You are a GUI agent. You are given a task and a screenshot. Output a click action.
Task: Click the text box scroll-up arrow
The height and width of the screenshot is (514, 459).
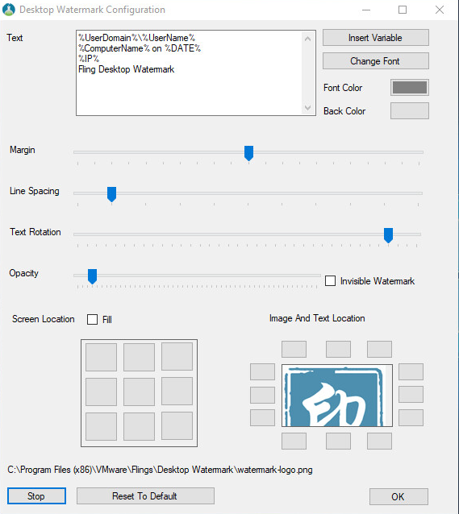pos(307,39)
